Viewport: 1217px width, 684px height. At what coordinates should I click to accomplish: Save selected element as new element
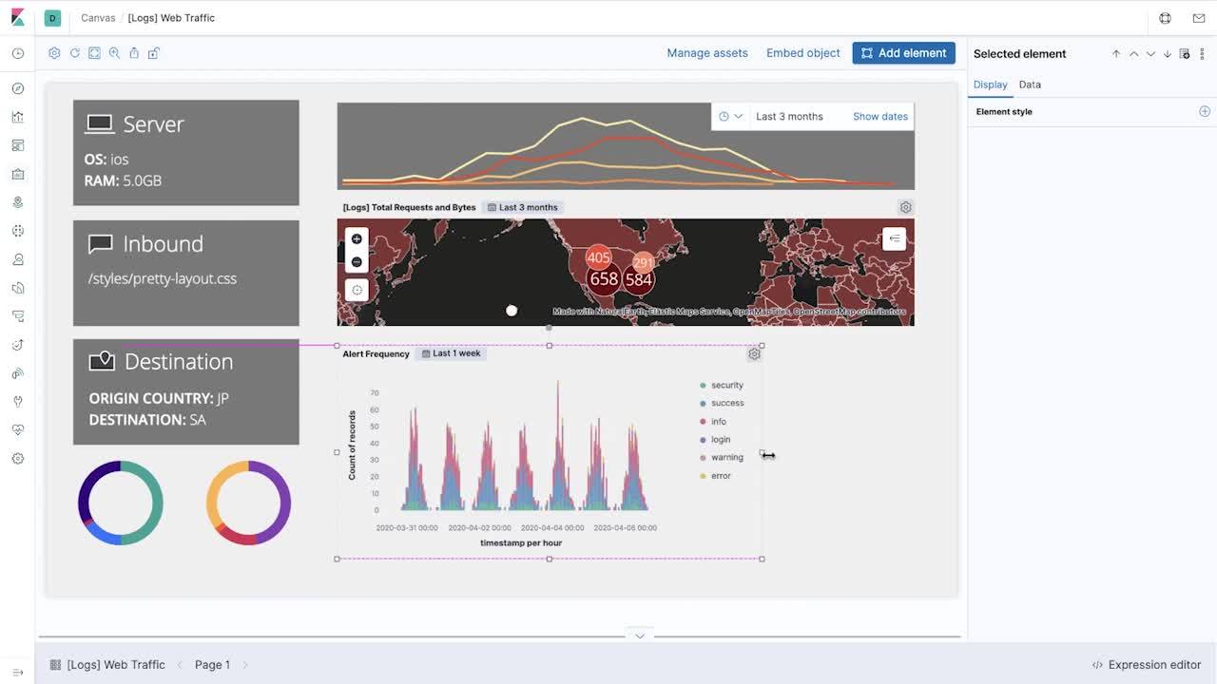pyautogui.click(x=1185, y=54)
